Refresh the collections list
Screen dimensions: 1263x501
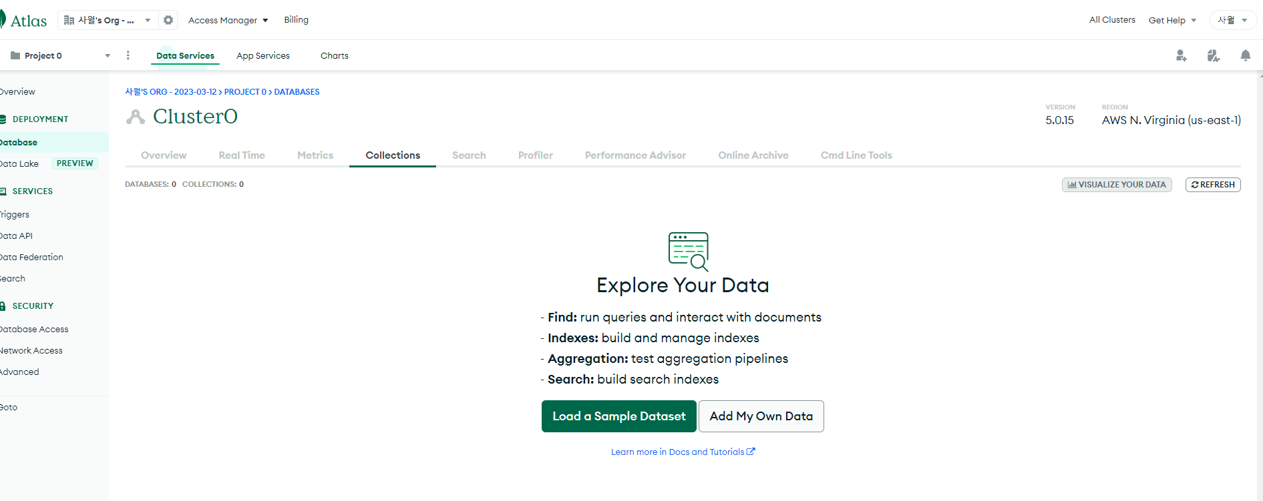click(1213, 185)
